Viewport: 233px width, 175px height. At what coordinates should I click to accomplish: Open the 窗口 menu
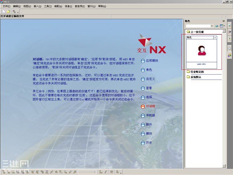tap(91, 6)
